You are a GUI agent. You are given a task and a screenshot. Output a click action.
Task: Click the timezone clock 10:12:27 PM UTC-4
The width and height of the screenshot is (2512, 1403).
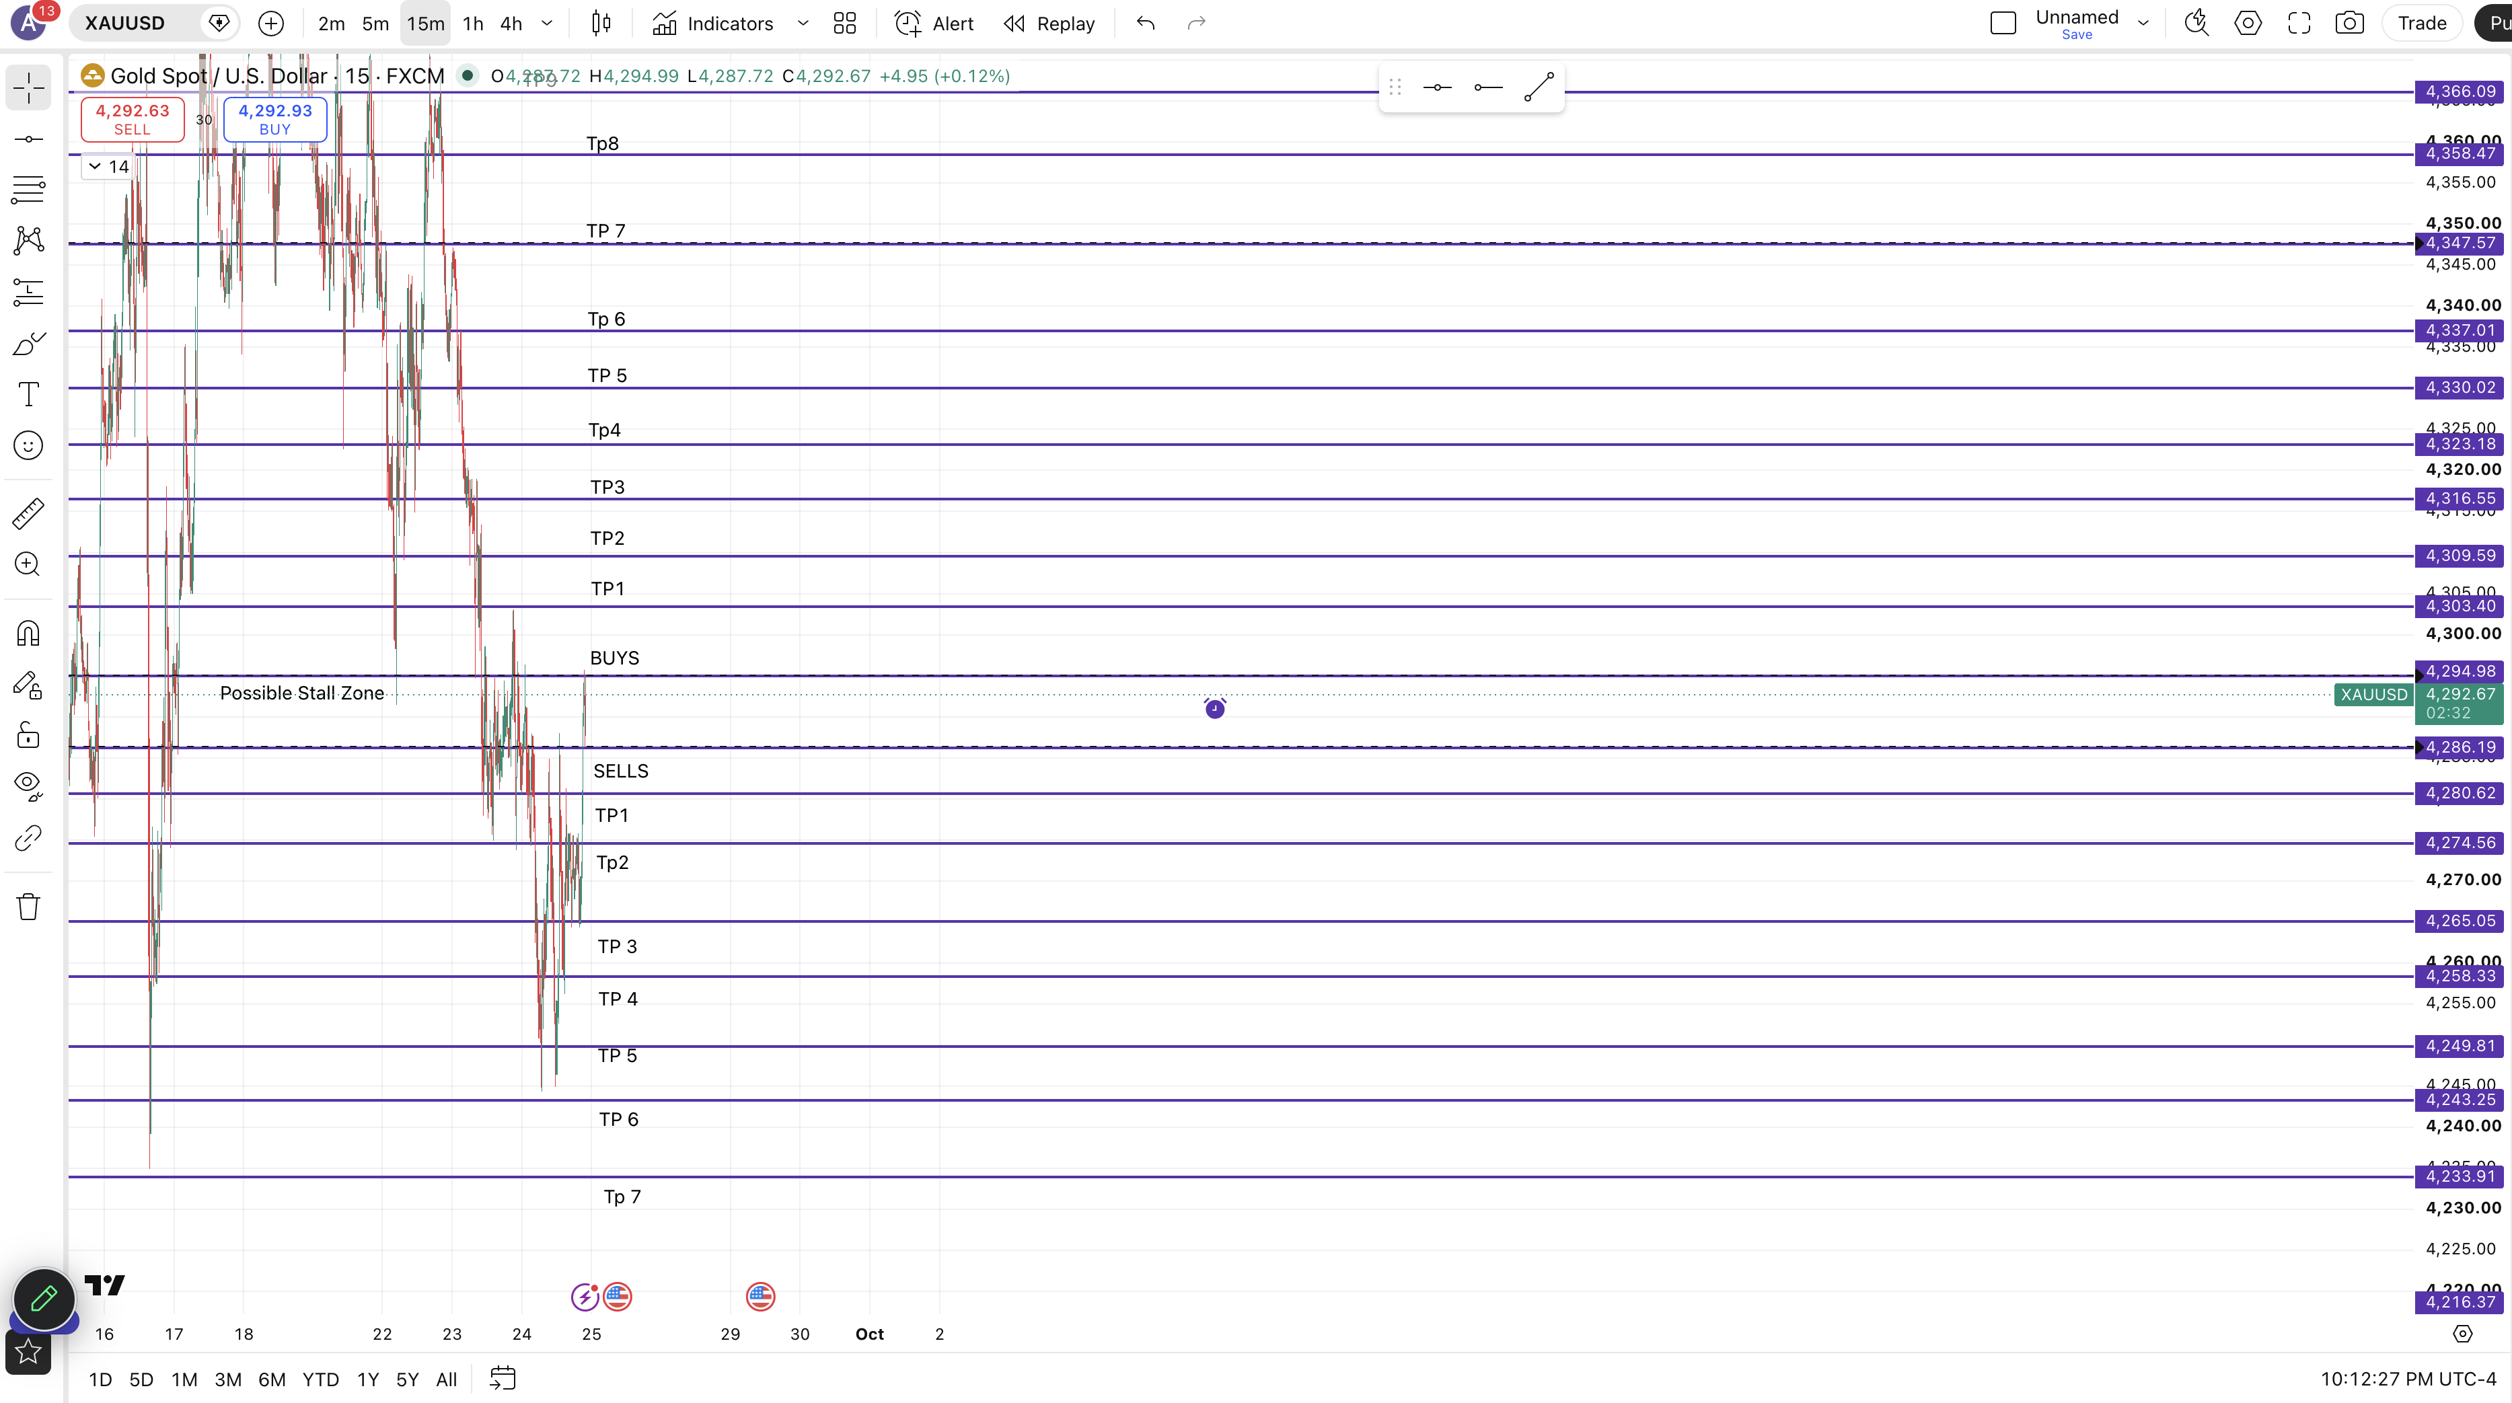click(x=2408, y=1379)
